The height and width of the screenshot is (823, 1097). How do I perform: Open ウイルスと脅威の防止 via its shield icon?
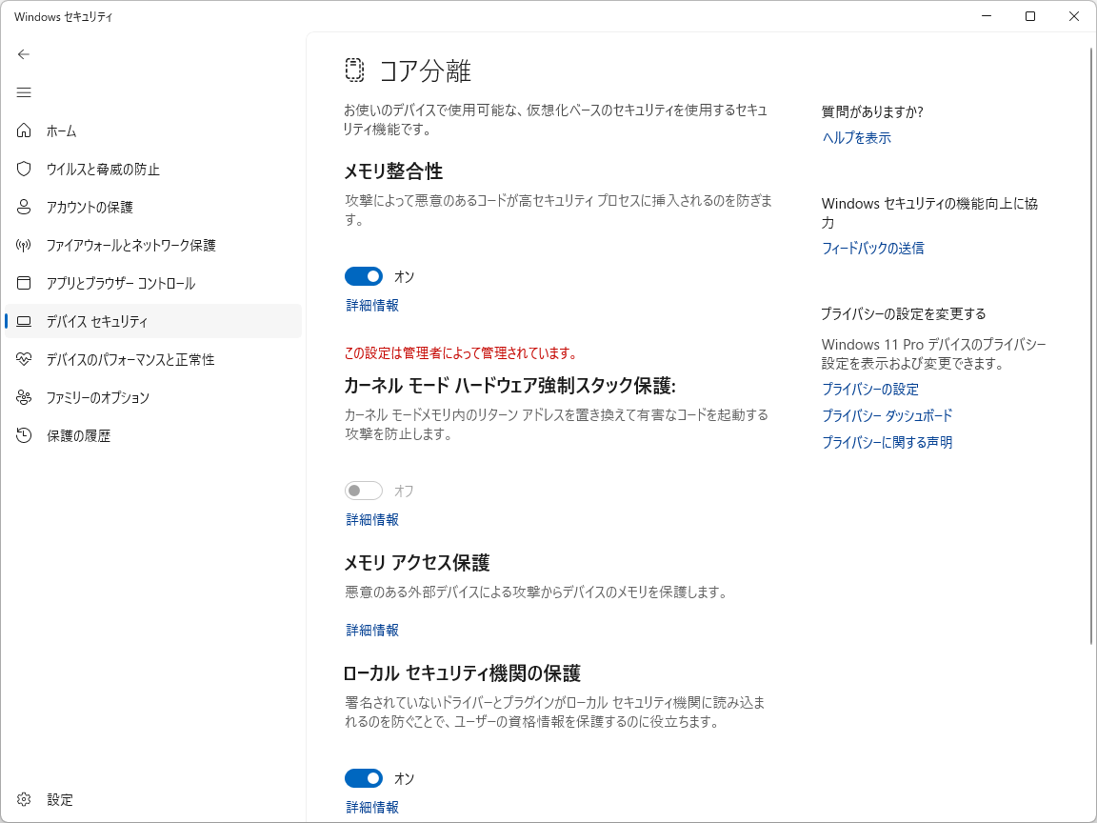[x=24, y=169]
